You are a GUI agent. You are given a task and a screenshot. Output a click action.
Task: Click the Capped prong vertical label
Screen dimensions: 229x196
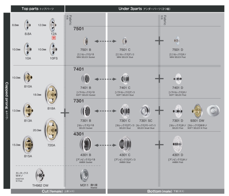pos(7,101)
